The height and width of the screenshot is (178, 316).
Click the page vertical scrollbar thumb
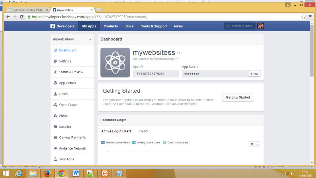tap(312, 50)
